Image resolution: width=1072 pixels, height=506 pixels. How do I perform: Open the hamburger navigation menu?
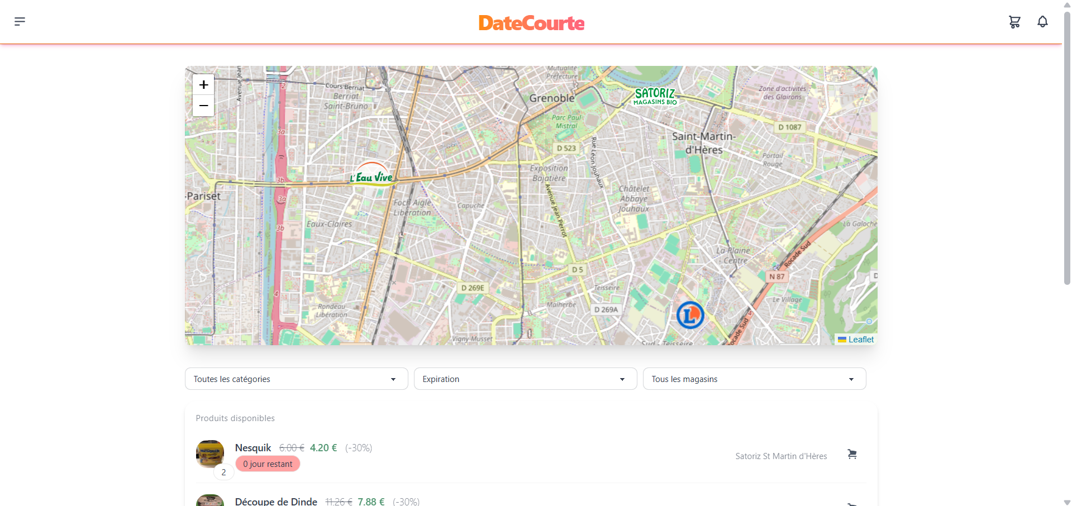click(20, 21)
